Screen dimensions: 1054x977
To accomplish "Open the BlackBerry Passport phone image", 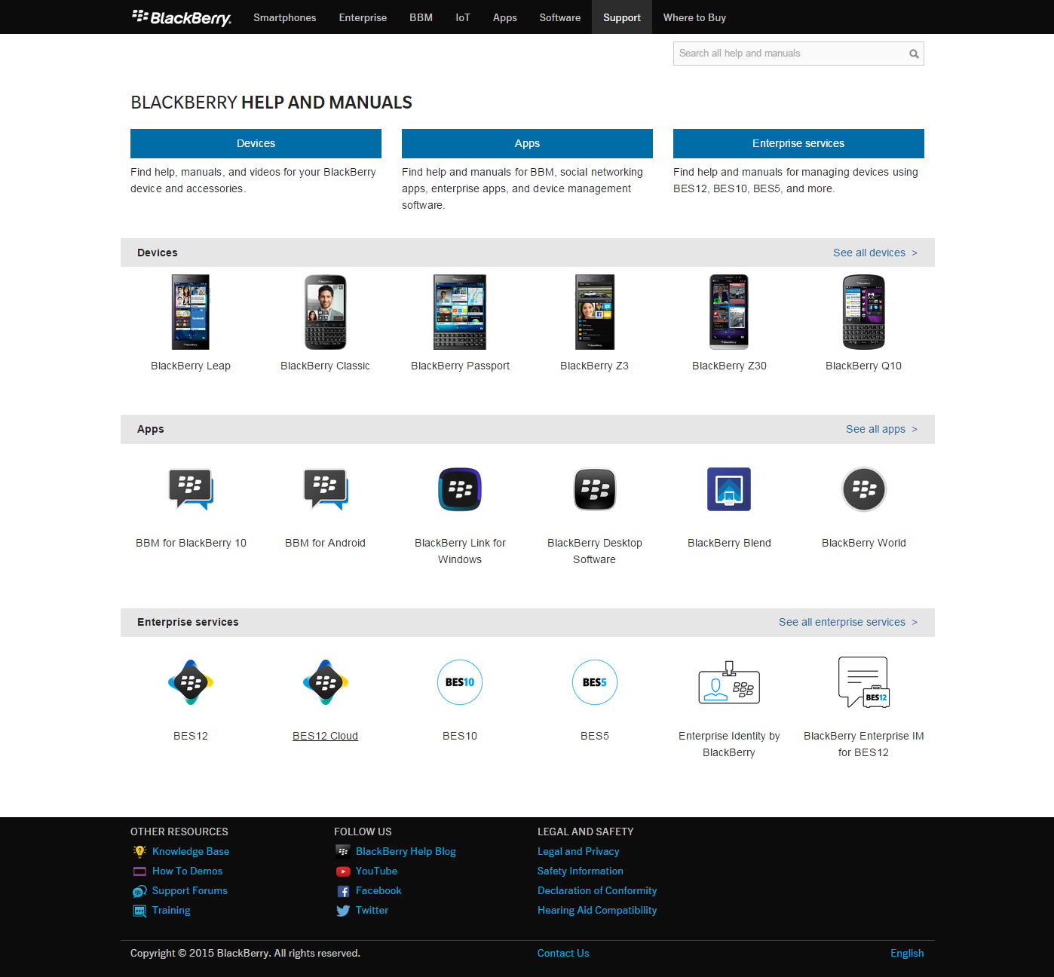I will click(x=460, y=312).
